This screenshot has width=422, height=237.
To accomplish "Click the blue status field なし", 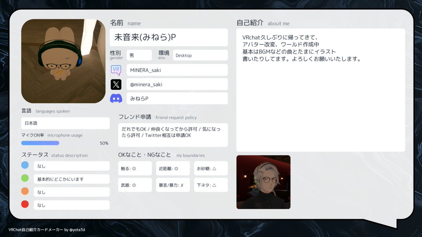I will 72,166.
